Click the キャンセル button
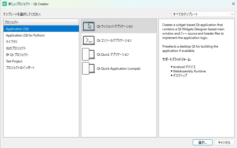 pyautogui.click(x=224, y=142)
